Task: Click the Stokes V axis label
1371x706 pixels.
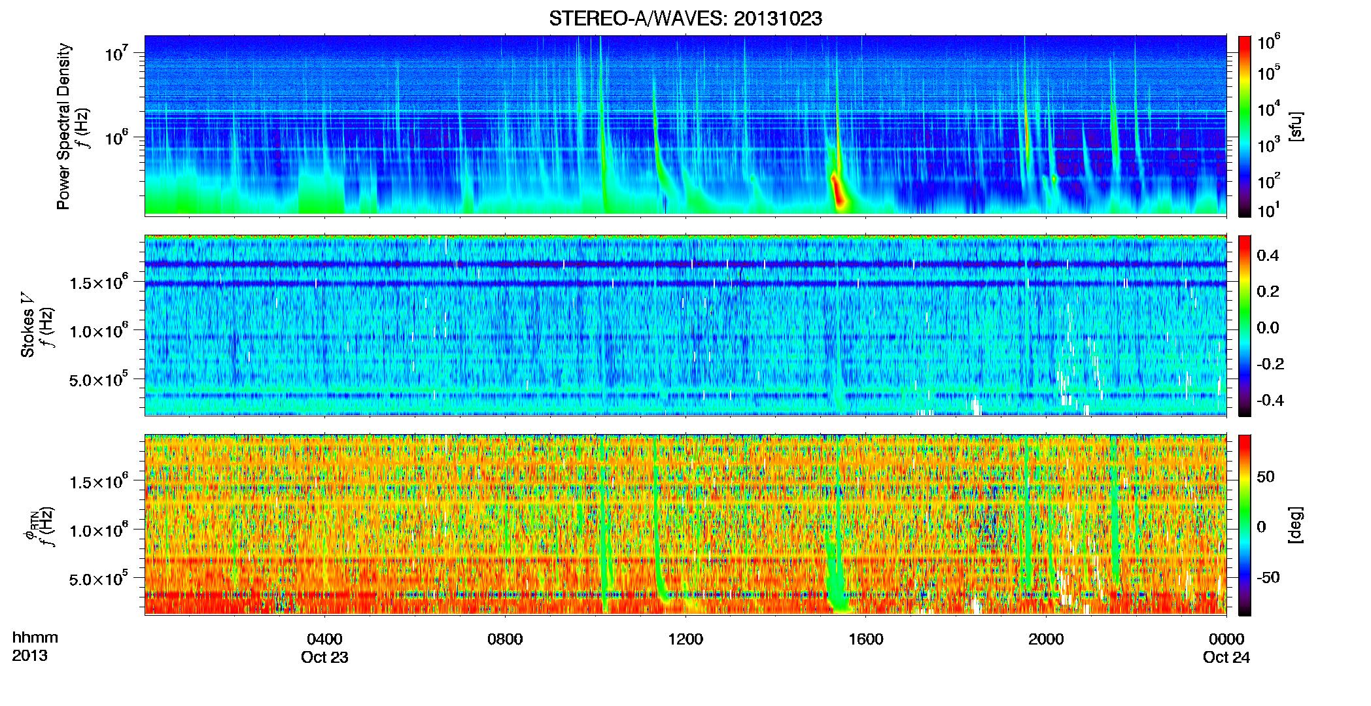Action: click(x=28, y=325)
